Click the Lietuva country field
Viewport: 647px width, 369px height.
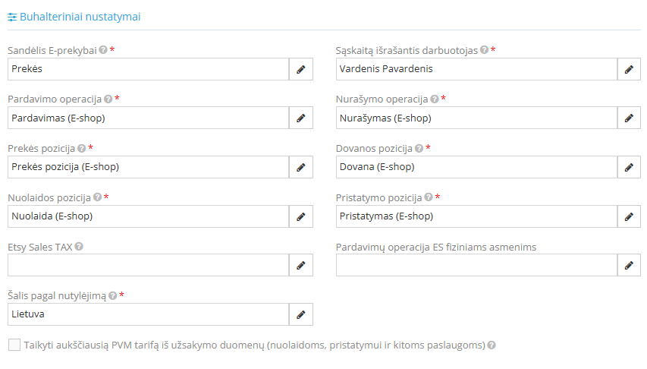(x=148, y=314)
